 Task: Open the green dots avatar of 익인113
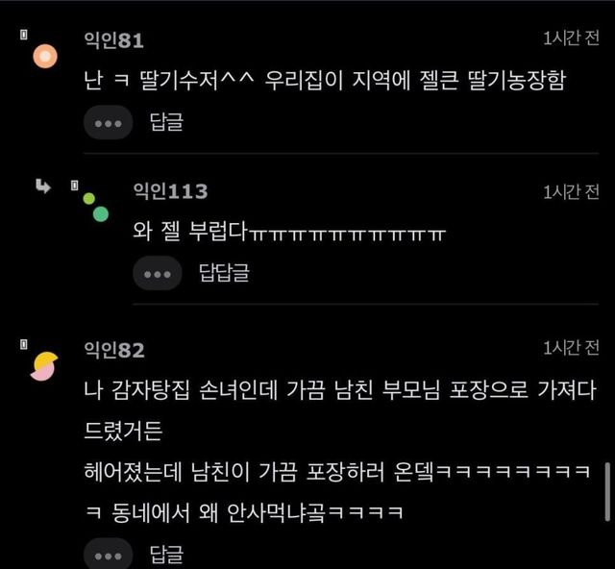point(96,208)
